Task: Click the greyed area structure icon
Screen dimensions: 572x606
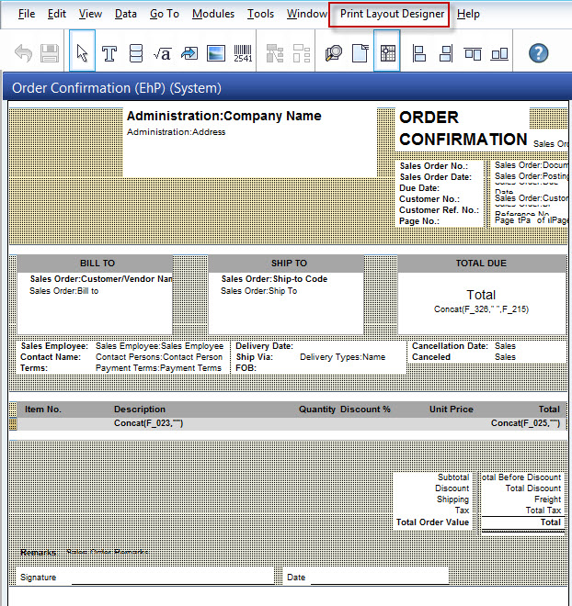Action: click(x=302, y=53)
